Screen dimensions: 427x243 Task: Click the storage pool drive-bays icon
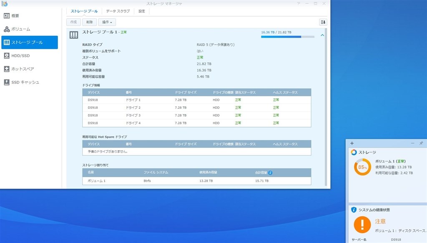point(74,35)
